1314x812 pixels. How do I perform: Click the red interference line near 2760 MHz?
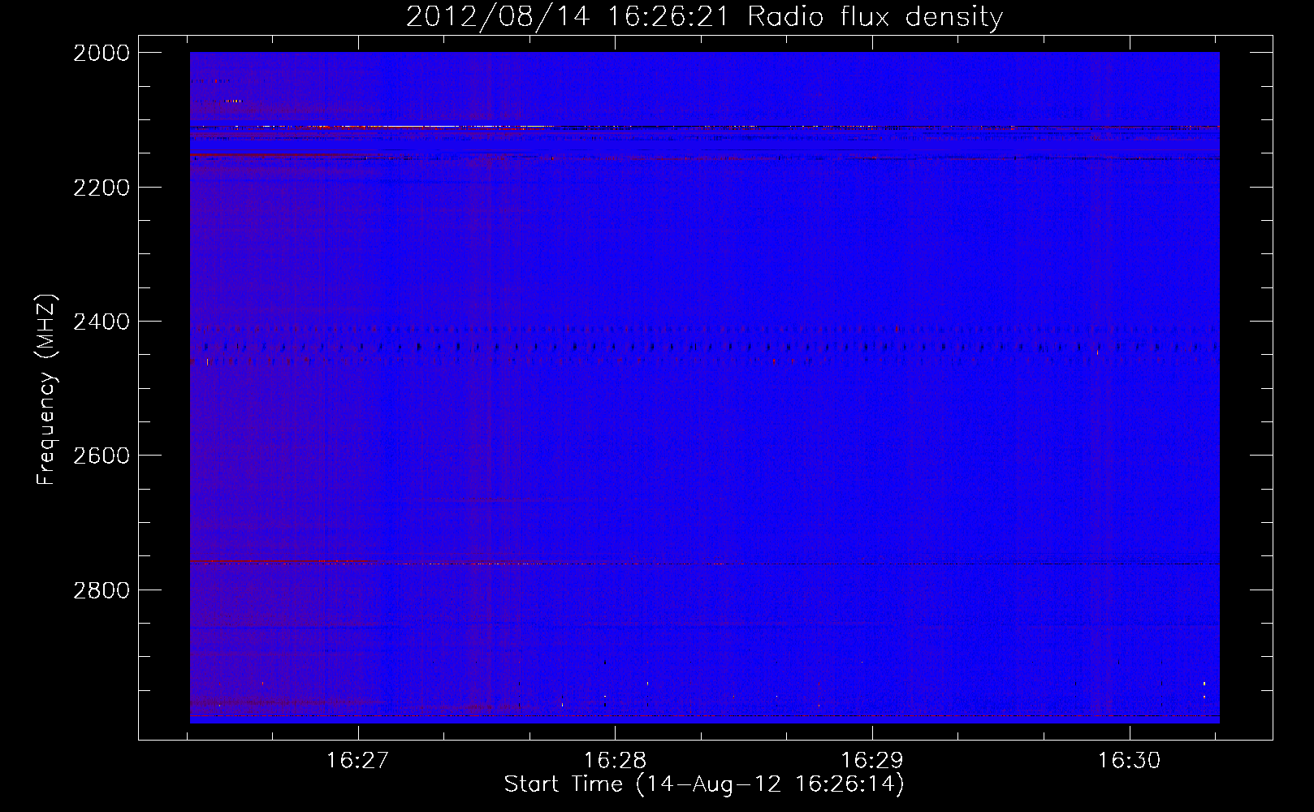point(704,563)
